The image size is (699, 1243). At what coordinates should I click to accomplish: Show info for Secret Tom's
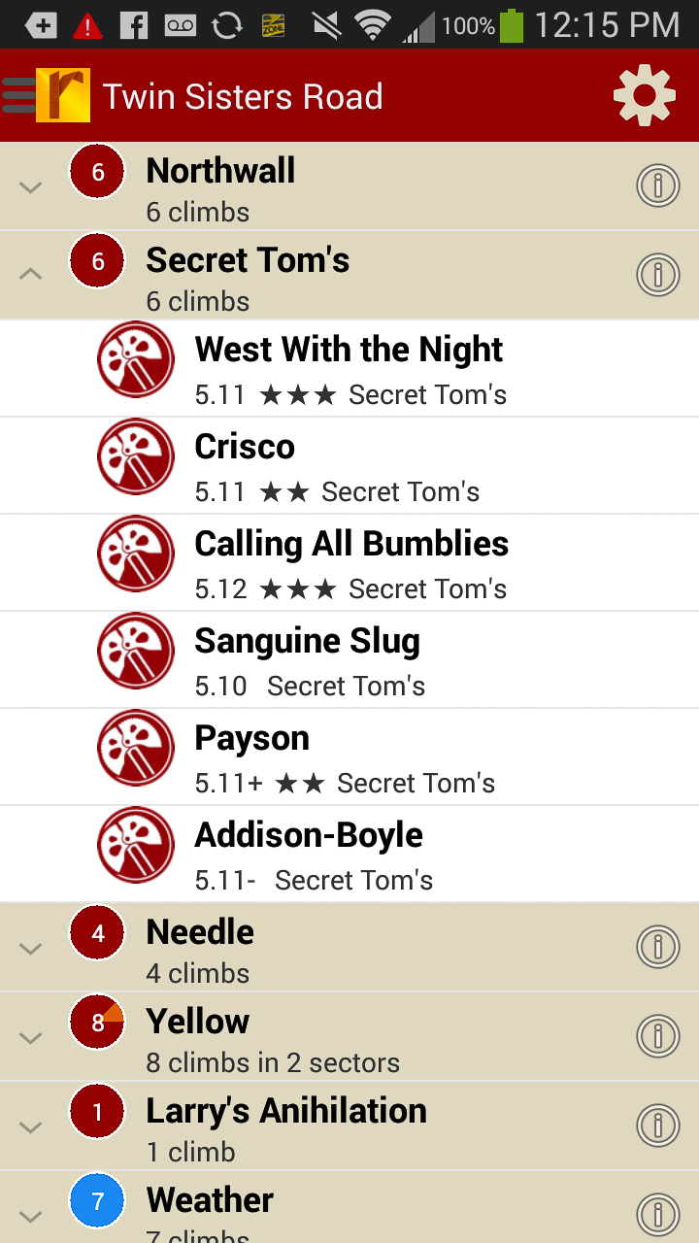pos(657,274)
